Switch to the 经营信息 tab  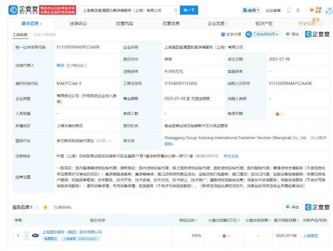171,23
